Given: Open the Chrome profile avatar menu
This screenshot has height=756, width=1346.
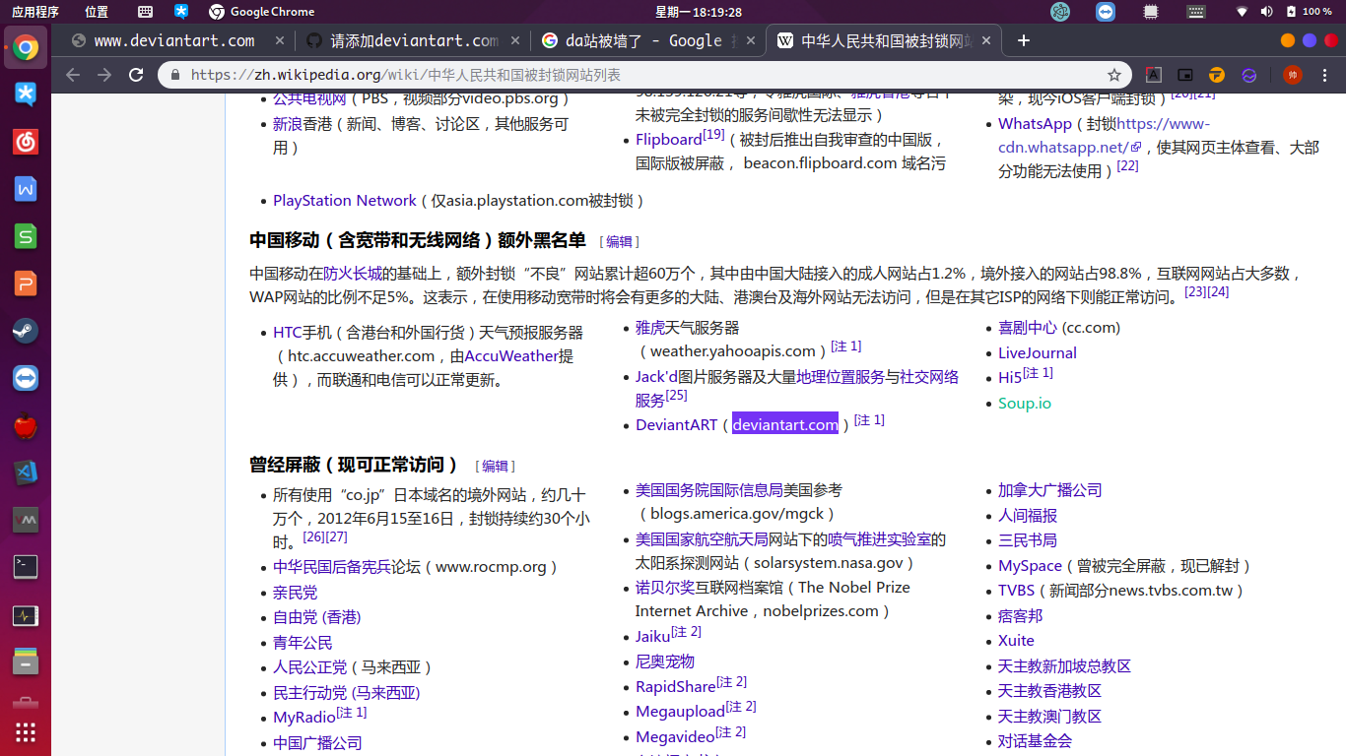Looking at the screenshot, I should tap(1292, 74).
